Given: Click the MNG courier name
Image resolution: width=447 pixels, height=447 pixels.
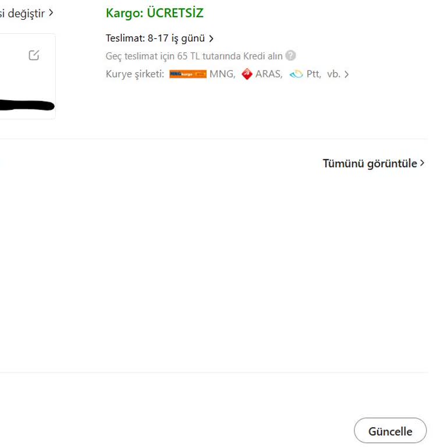Looking at the screenshot, I should [x=222, y=74].
